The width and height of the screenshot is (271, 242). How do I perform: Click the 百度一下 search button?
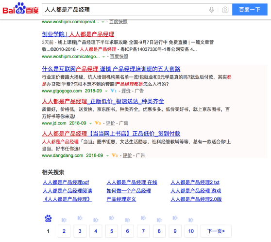click(250, 10)
